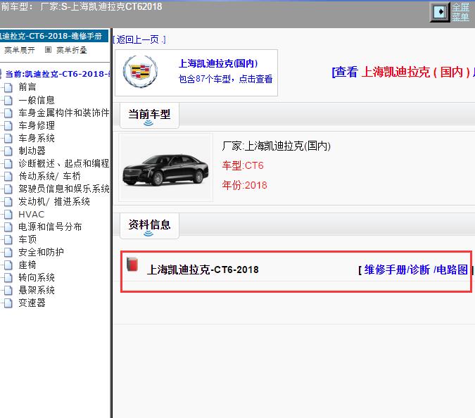Open the 制动器 tree item
This screenshot has height=418, width=475.
point(32,151)
